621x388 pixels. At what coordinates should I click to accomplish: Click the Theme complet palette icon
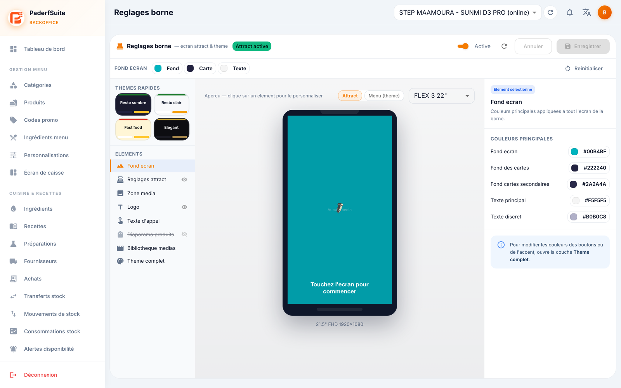(120, 261)
